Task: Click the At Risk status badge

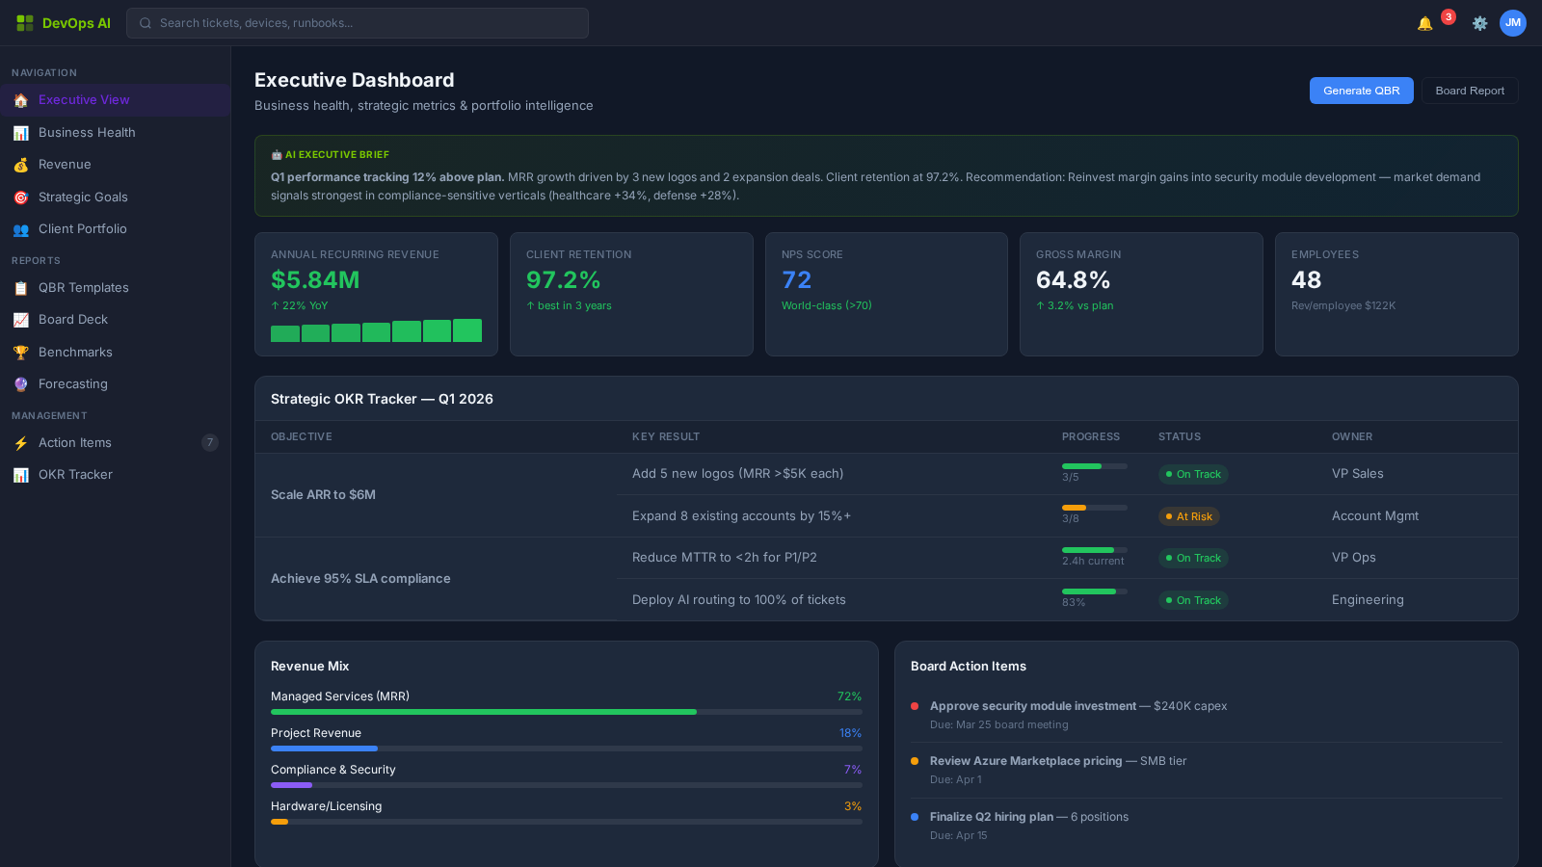Action: click(1189, 515)
